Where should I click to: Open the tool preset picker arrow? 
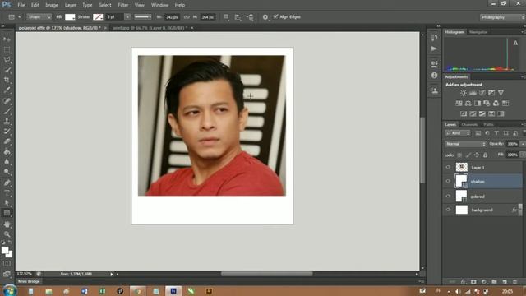(20, 16)
